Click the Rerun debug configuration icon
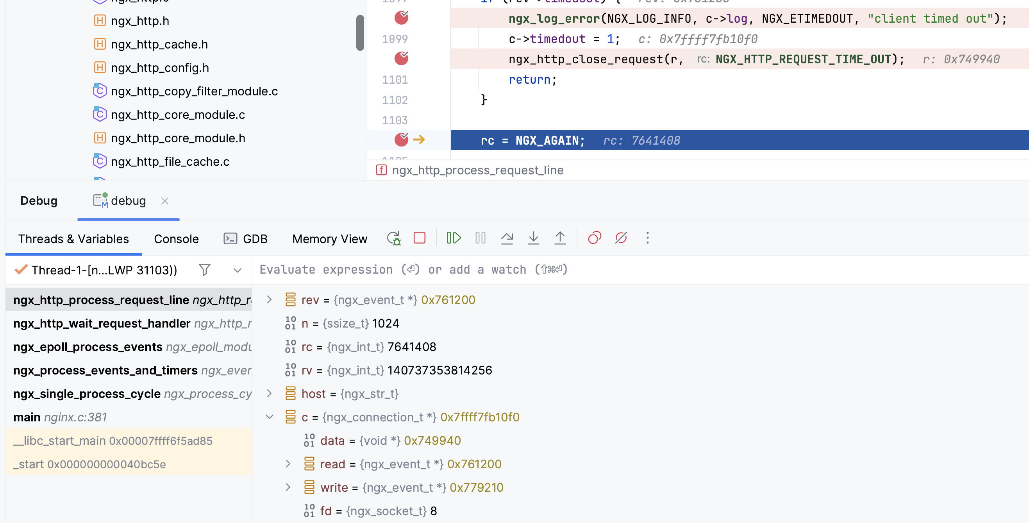The height and width of the screenshot is (523, 1029). point(393,238)
